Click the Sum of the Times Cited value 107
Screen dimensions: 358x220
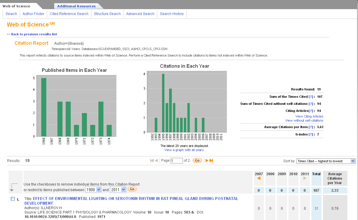320,97
